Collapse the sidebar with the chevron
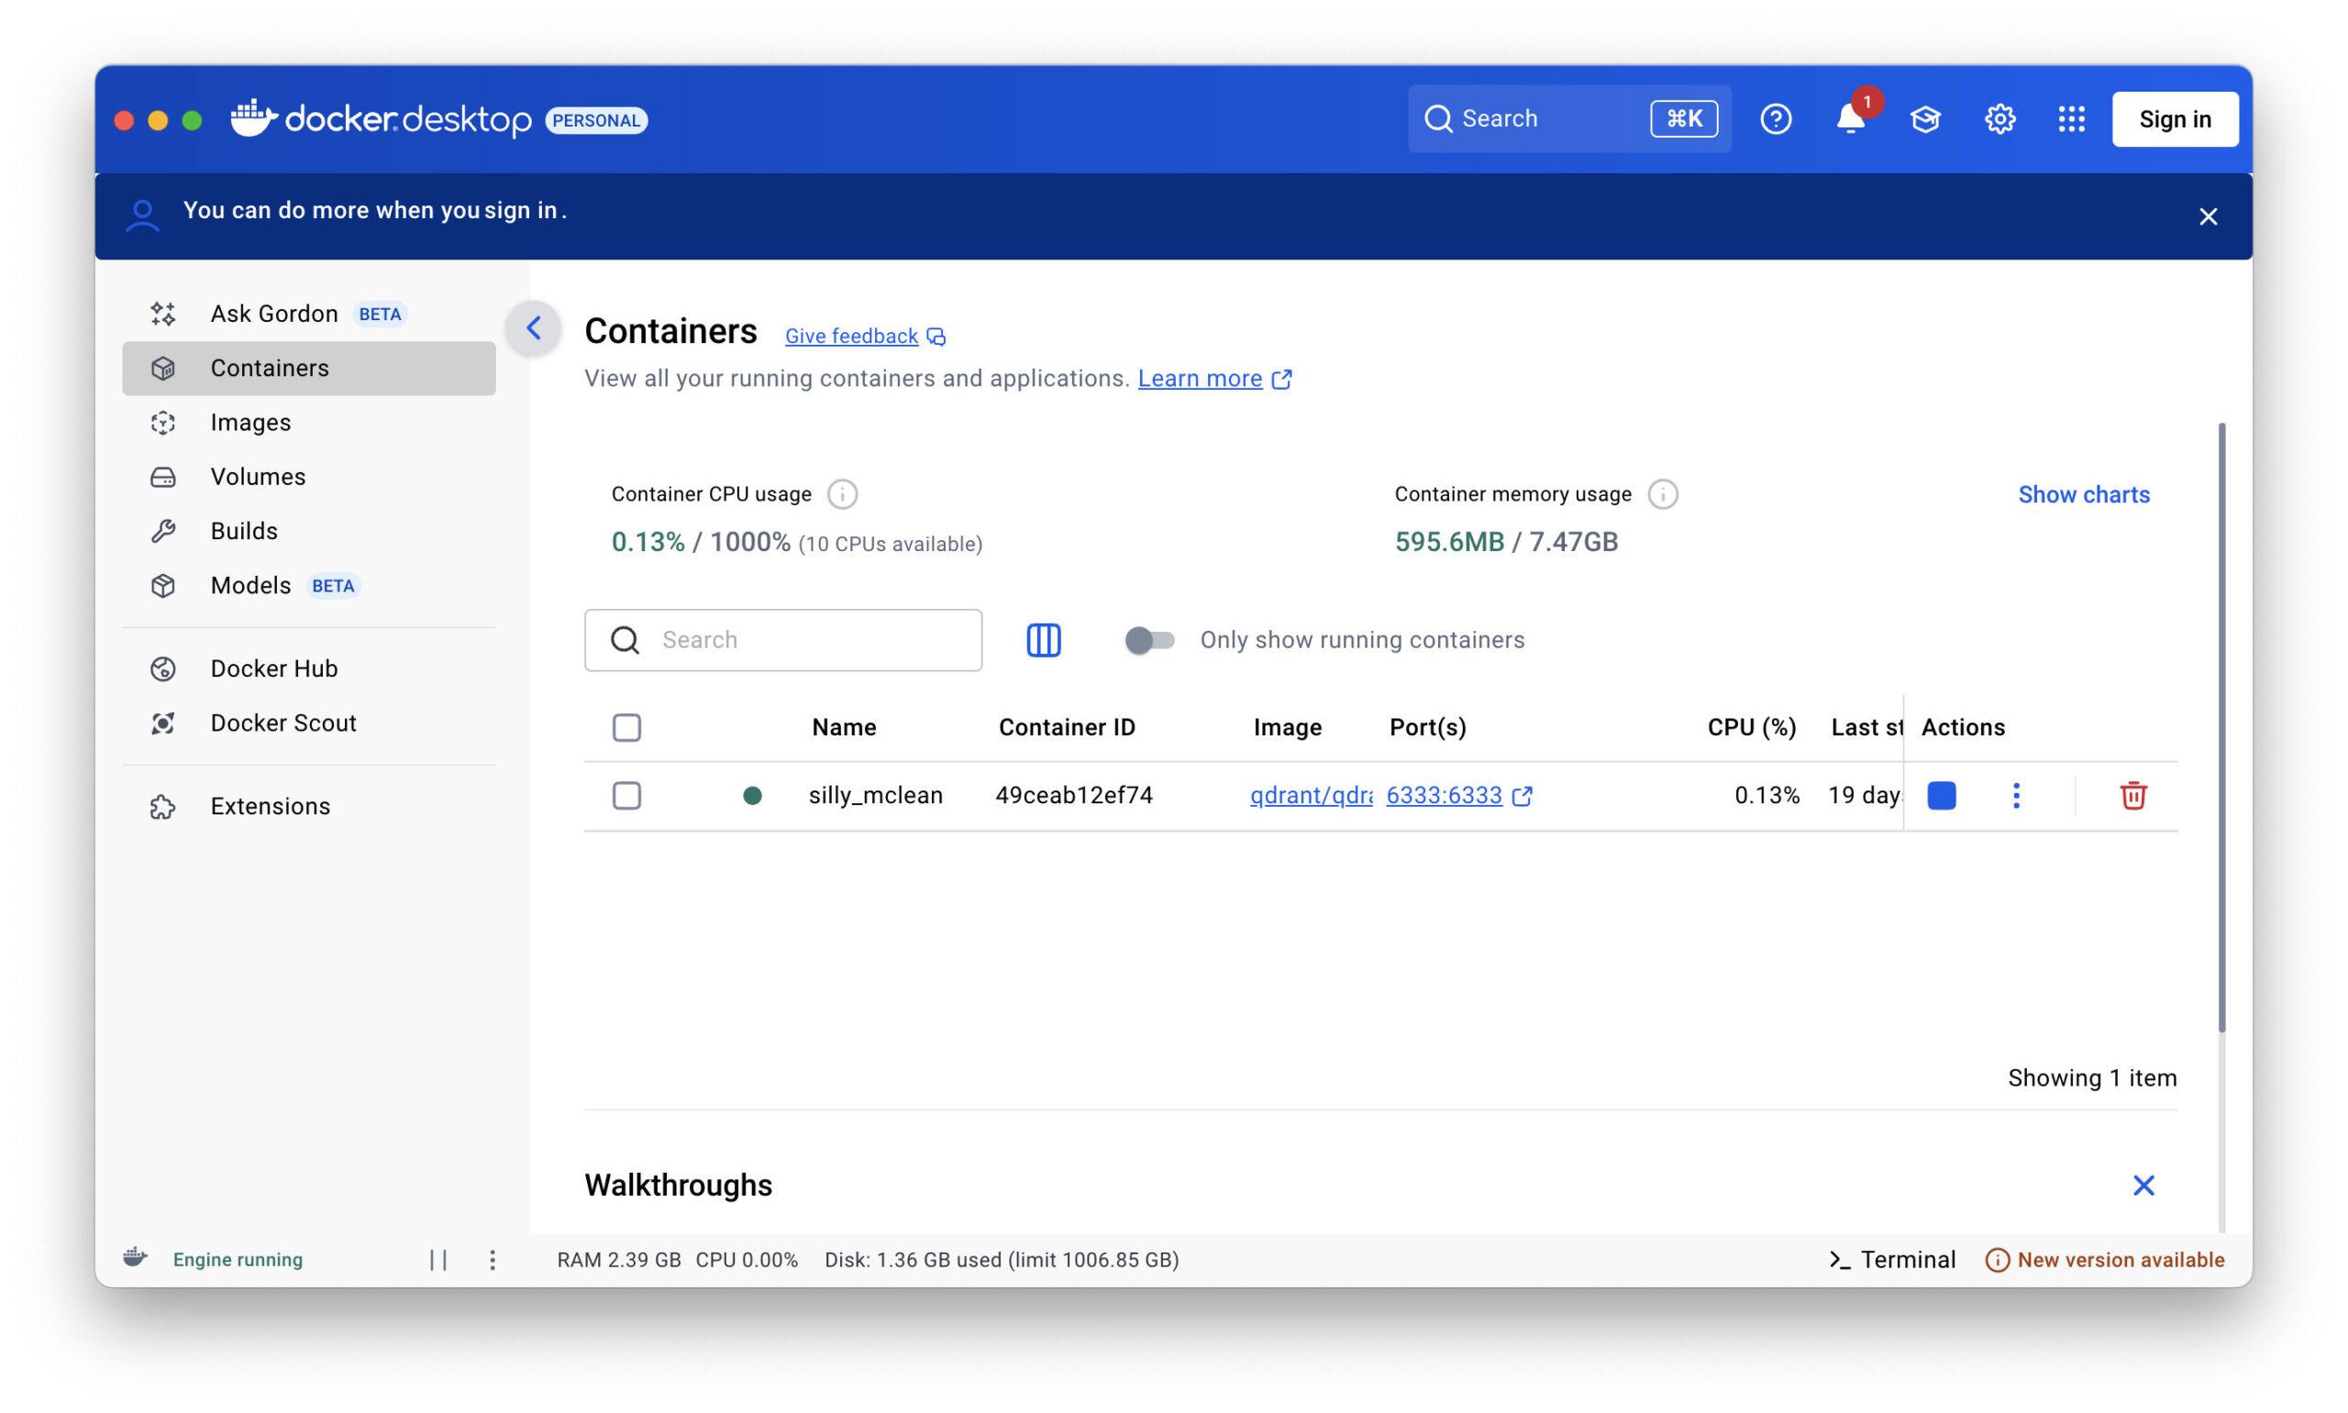This screenshot has height=1413, width=2348. (533, 327)
